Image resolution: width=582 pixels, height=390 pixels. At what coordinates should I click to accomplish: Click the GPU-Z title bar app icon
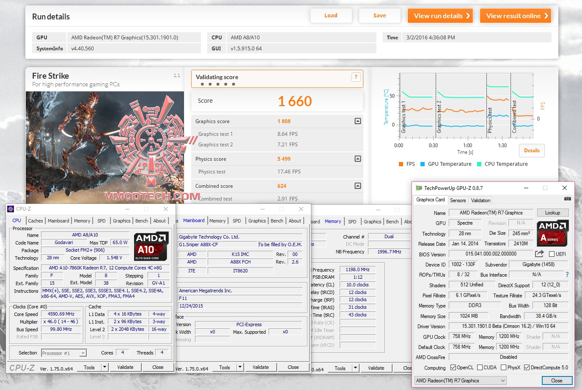click(x=419, y=188)
